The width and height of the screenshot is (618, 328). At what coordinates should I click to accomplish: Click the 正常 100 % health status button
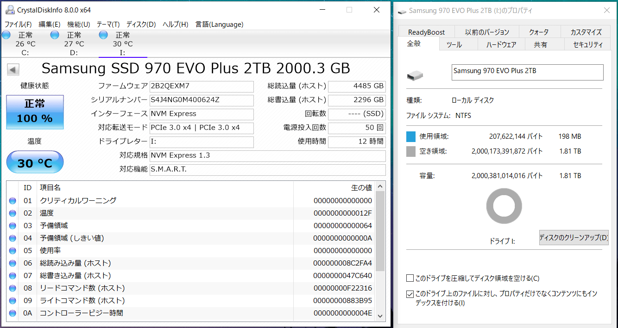pos(35,112)
